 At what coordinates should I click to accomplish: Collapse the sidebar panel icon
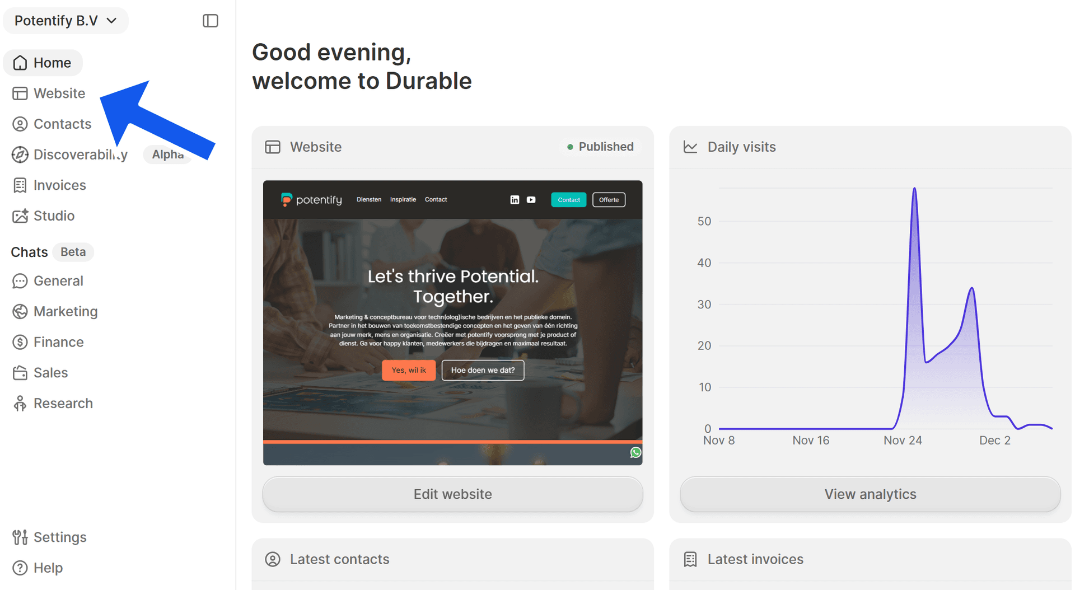211,21
